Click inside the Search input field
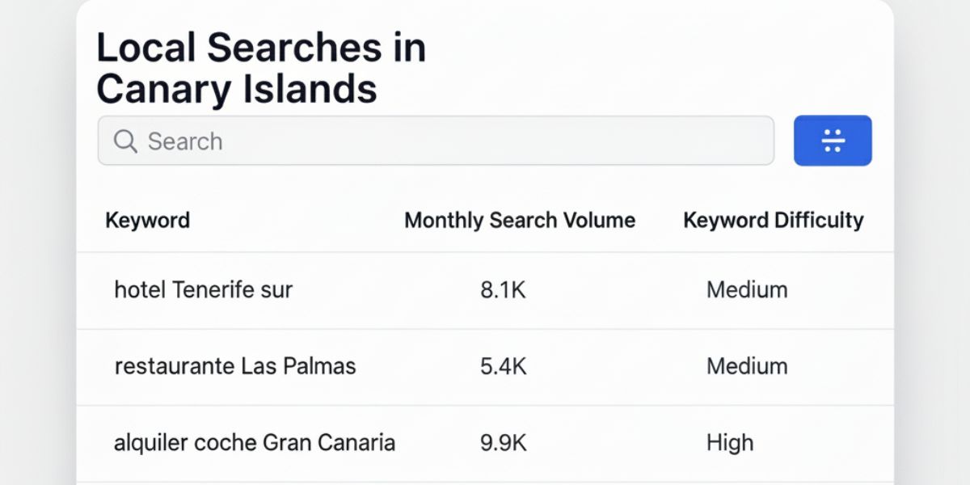 coord(436,141)
